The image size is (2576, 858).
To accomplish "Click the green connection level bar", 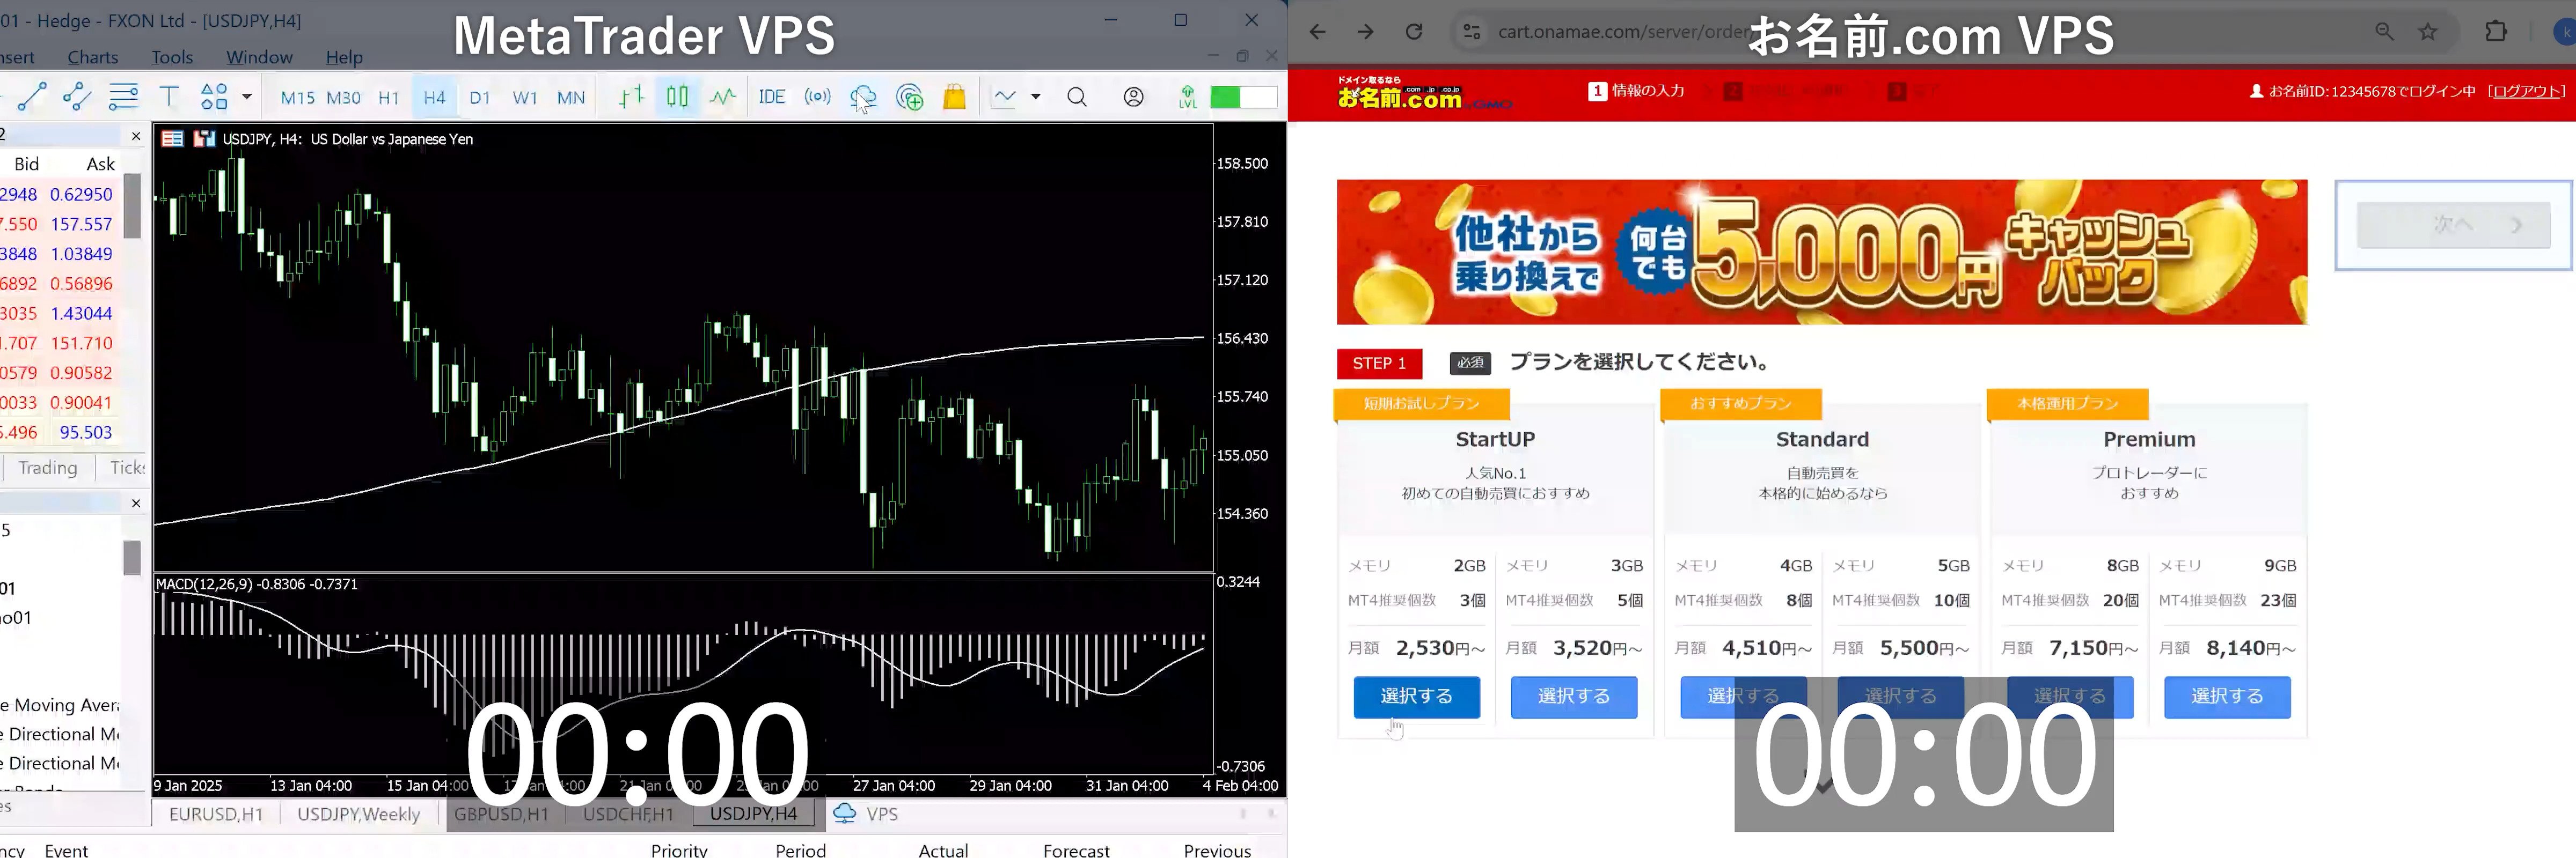I will tap(1243, 97).
